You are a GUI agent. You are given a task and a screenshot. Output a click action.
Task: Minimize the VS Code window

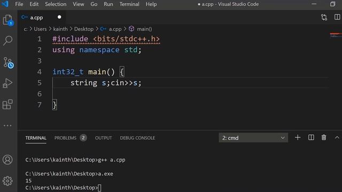(314, 4)
